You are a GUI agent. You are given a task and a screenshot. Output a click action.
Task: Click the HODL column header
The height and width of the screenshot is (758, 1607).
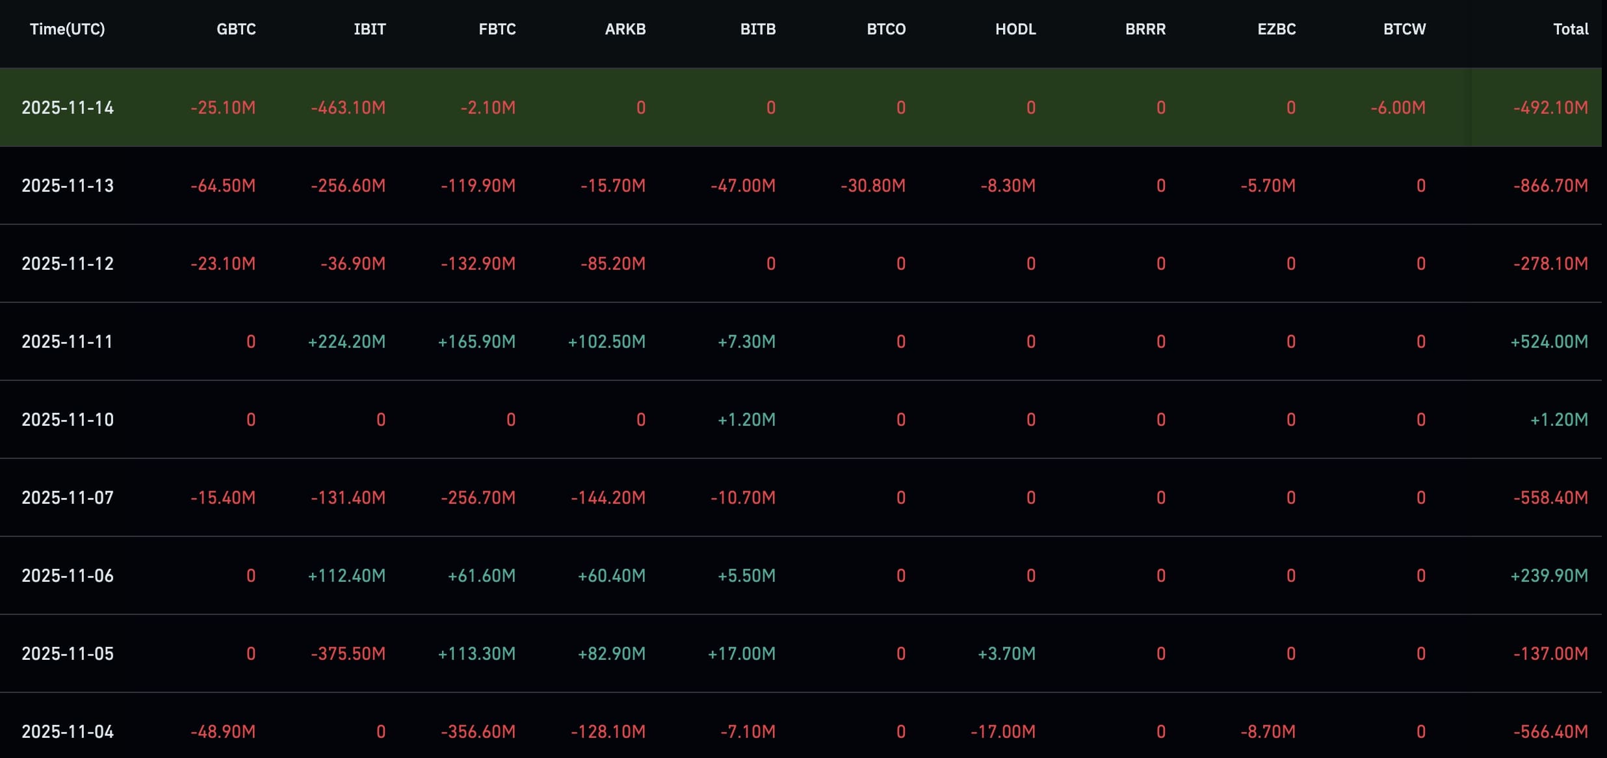[1015, 29]
